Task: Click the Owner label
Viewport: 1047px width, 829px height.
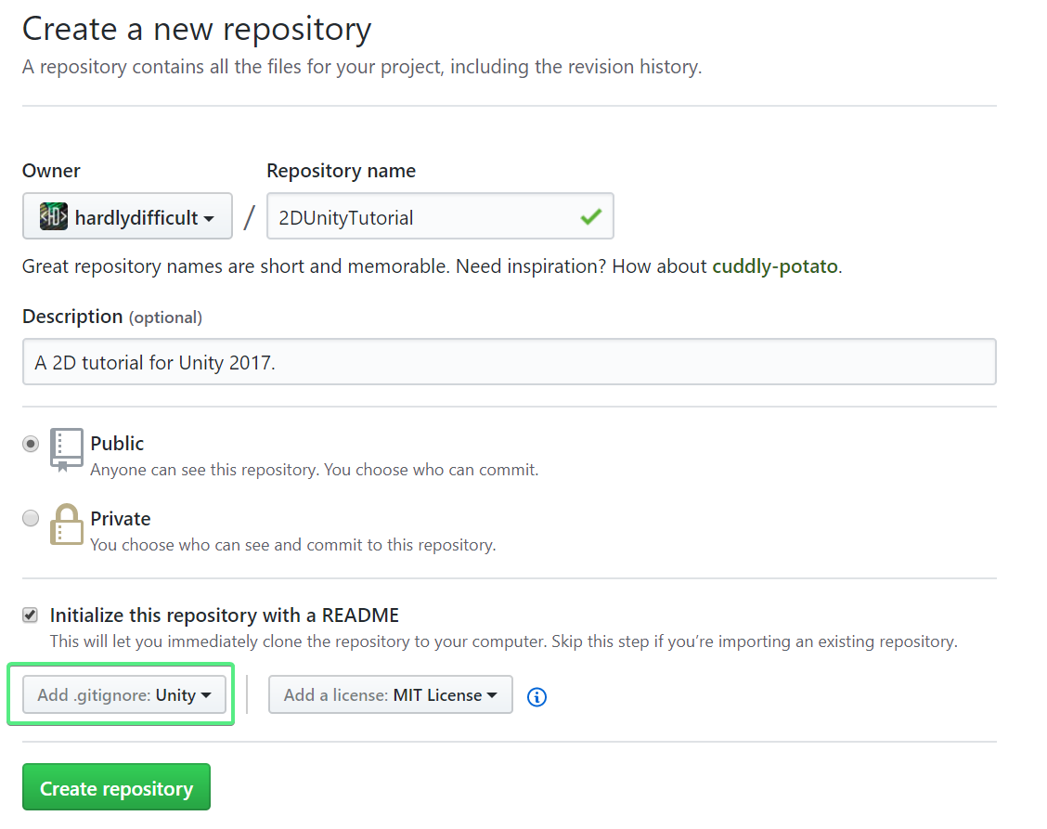Action: pyautogui.click(x=51, y=171)
